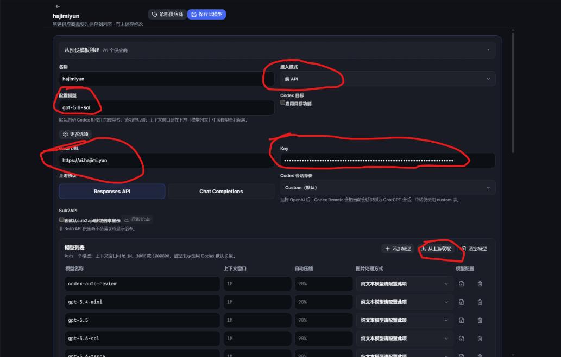Click the 诊断供应商 diagnose provider button
Screen dimensions: 561x357
coord(167,14)
